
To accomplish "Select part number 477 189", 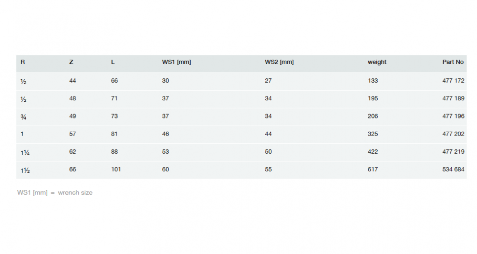I will 453,98.
